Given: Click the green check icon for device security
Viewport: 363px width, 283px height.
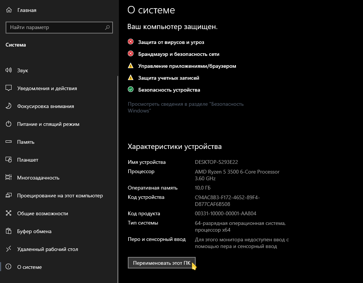Looking at the screenshot, I should 130,89.
